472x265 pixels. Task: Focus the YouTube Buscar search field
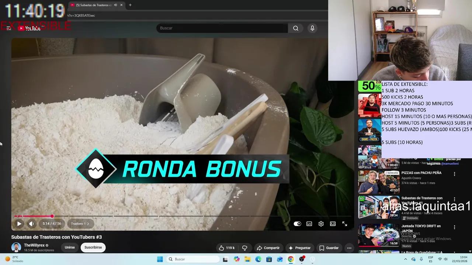pyautogui.click(x=222, y=28)
